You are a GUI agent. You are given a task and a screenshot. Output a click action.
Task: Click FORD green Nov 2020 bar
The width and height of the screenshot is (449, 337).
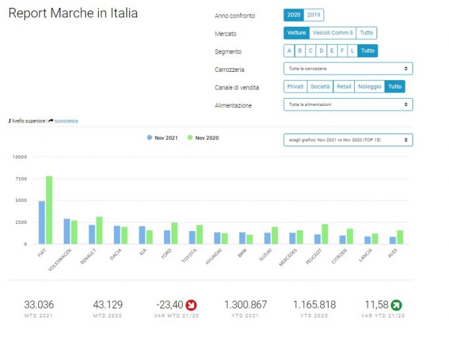click(174, 234)
